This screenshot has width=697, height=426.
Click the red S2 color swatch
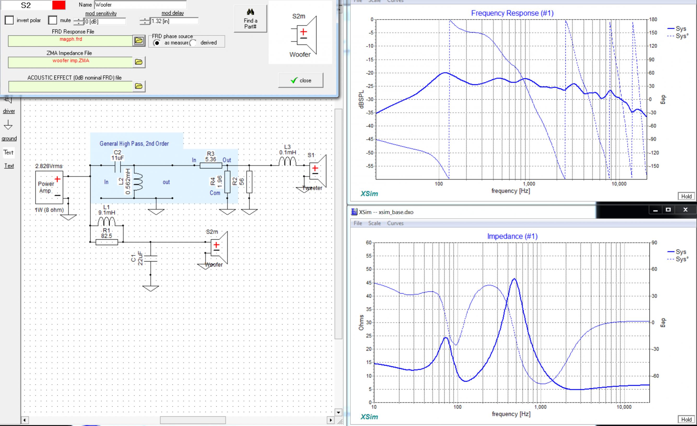[59, 5]
